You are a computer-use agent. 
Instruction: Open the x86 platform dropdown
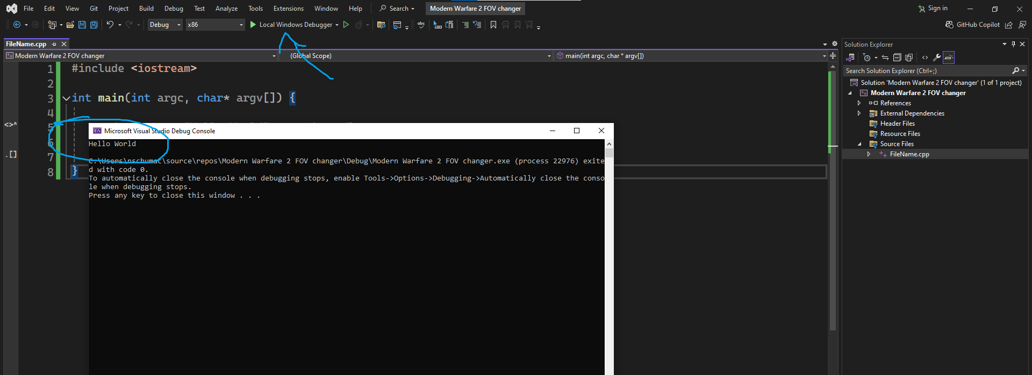(x=215, y=25)
